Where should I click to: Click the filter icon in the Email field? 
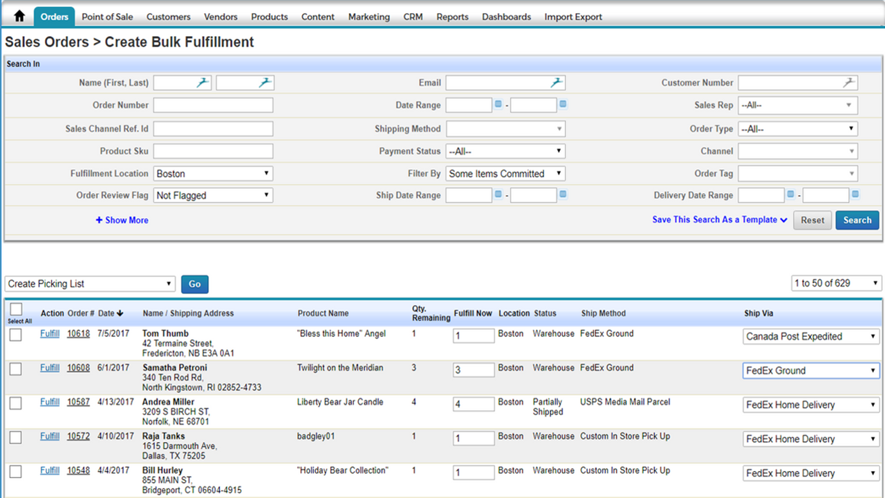pos(557,82)
